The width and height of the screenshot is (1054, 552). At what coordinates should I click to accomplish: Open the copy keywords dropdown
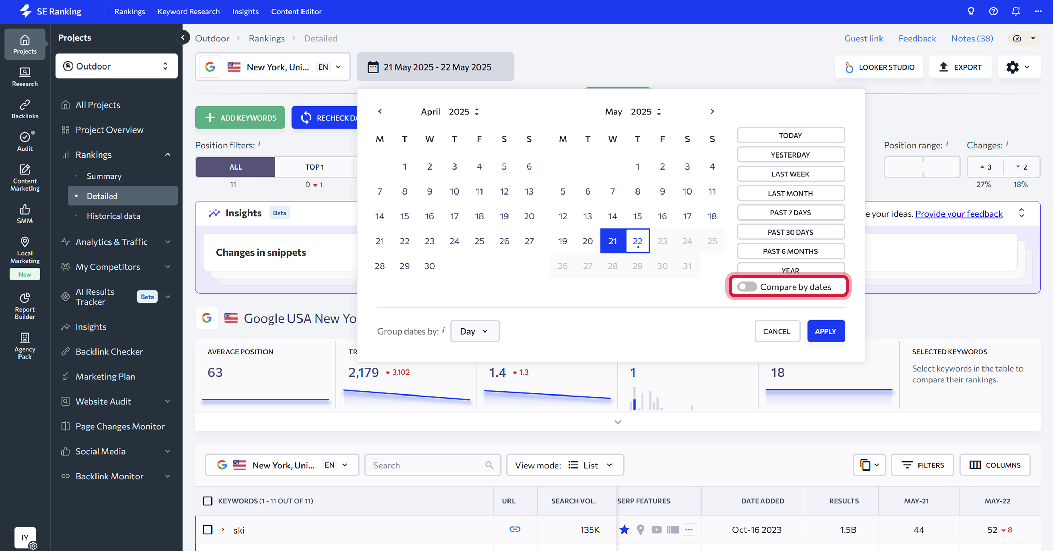pos(869,465)
